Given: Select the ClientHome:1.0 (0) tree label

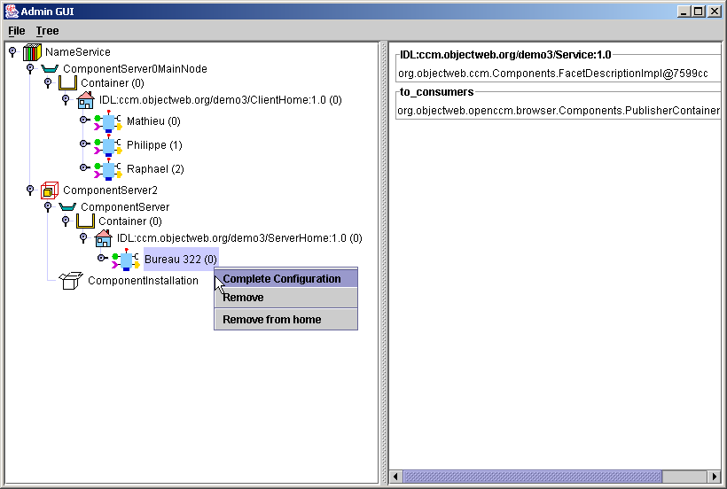Looking at the screenshot, I should coord(220,100).
